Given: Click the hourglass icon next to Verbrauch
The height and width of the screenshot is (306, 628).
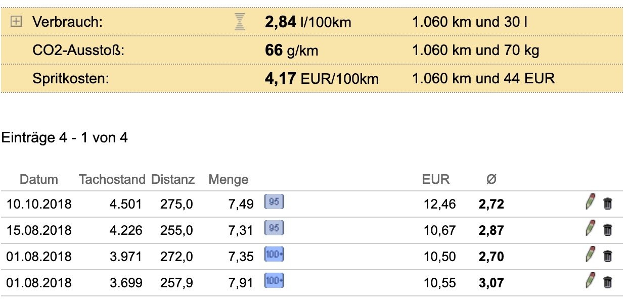Looking at the screenshot, I should 240,22.
